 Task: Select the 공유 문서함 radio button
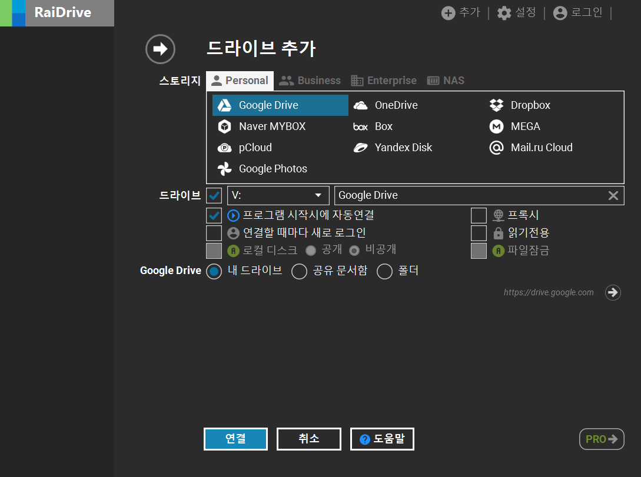[299, 271]
